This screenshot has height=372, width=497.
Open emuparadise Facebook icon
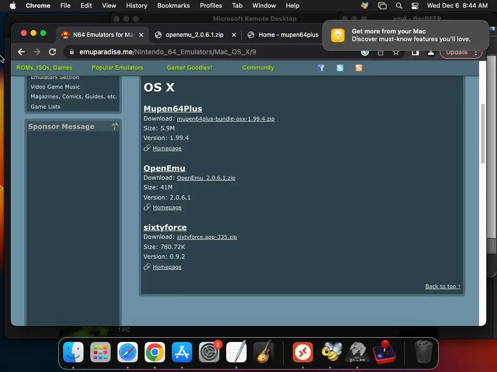(321, 68)
